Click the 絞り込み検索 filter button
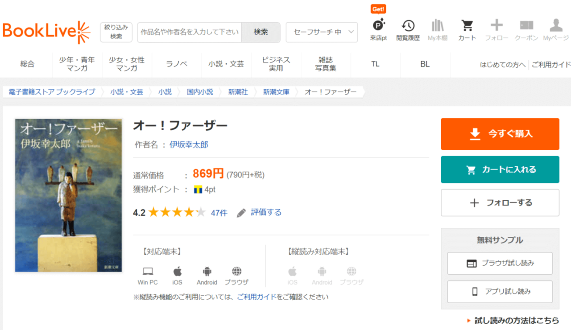The width and height of the screenshot is (571, 330). click(116, 32)
